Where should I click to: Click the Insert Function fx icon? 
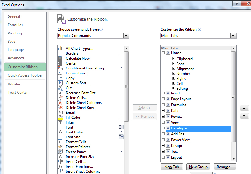click(60, 167)
